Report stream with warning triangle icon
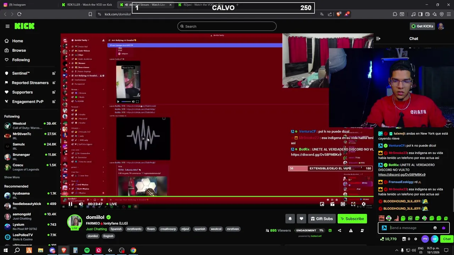The image size is (454, 255). click(351, 231)
